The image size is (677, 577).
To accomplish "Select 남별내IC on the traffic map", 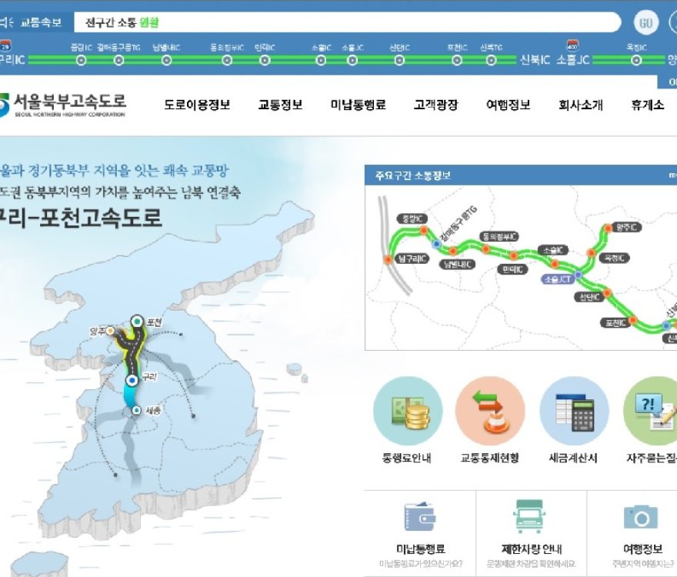I will click(457, 265).
